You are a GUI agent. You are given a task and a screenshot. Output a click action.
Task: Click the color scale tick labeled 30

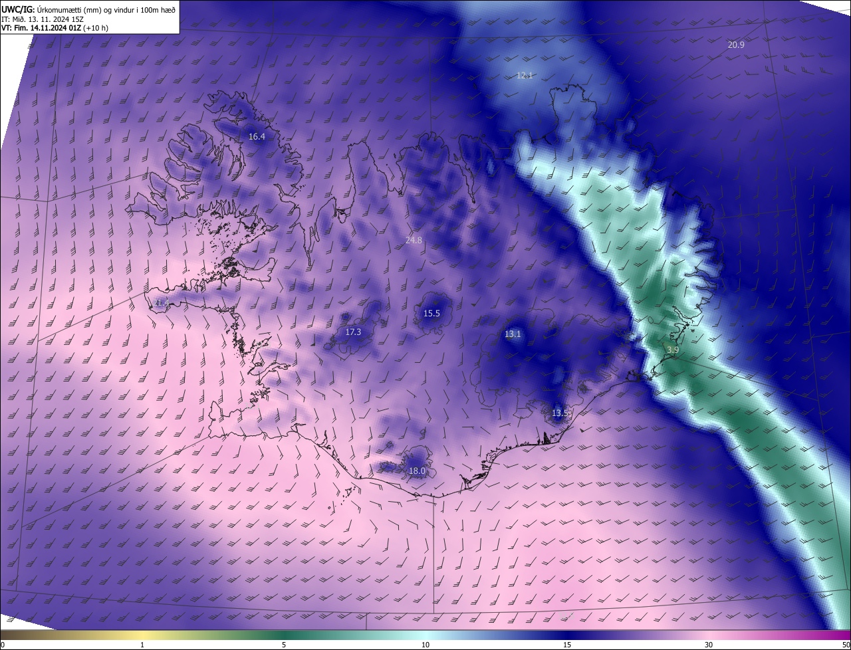tap(709, 645)
